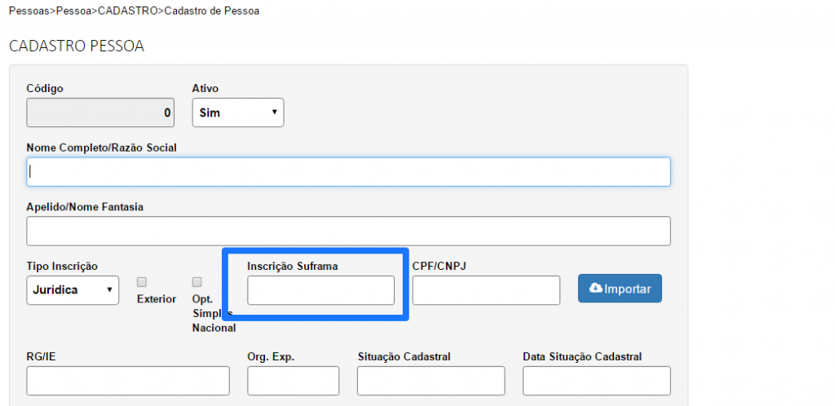Image resolution: width=835 pixels, height=406 pixels.
Task: Click the CADASTRO PESSOA page heading
Action: click(77, 46)
